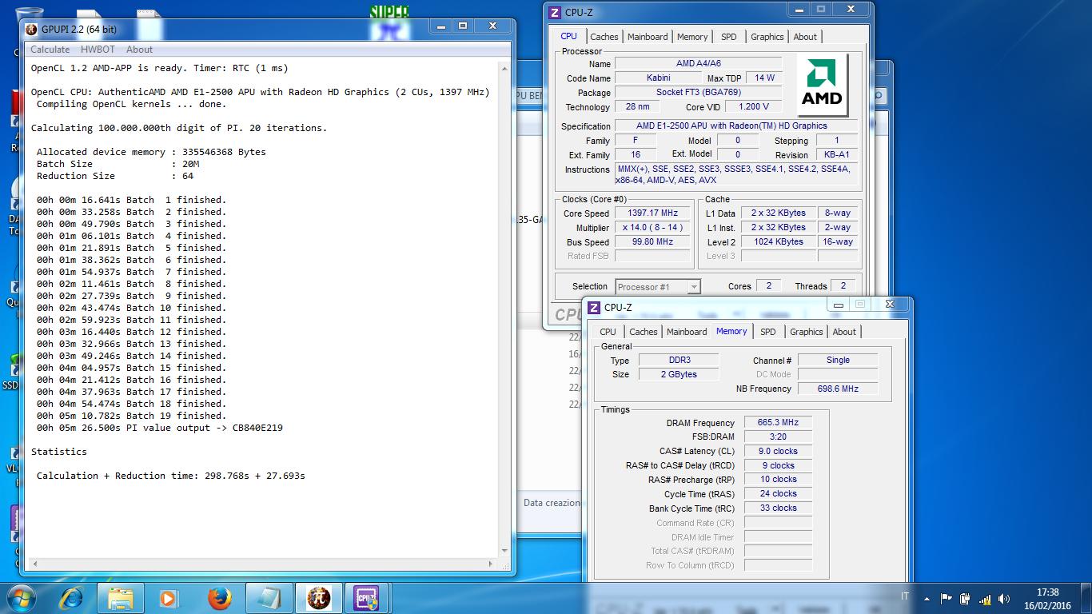Click the Z icon of the CPU-Z memory window
1092x614 pixels.
point(594,307)
